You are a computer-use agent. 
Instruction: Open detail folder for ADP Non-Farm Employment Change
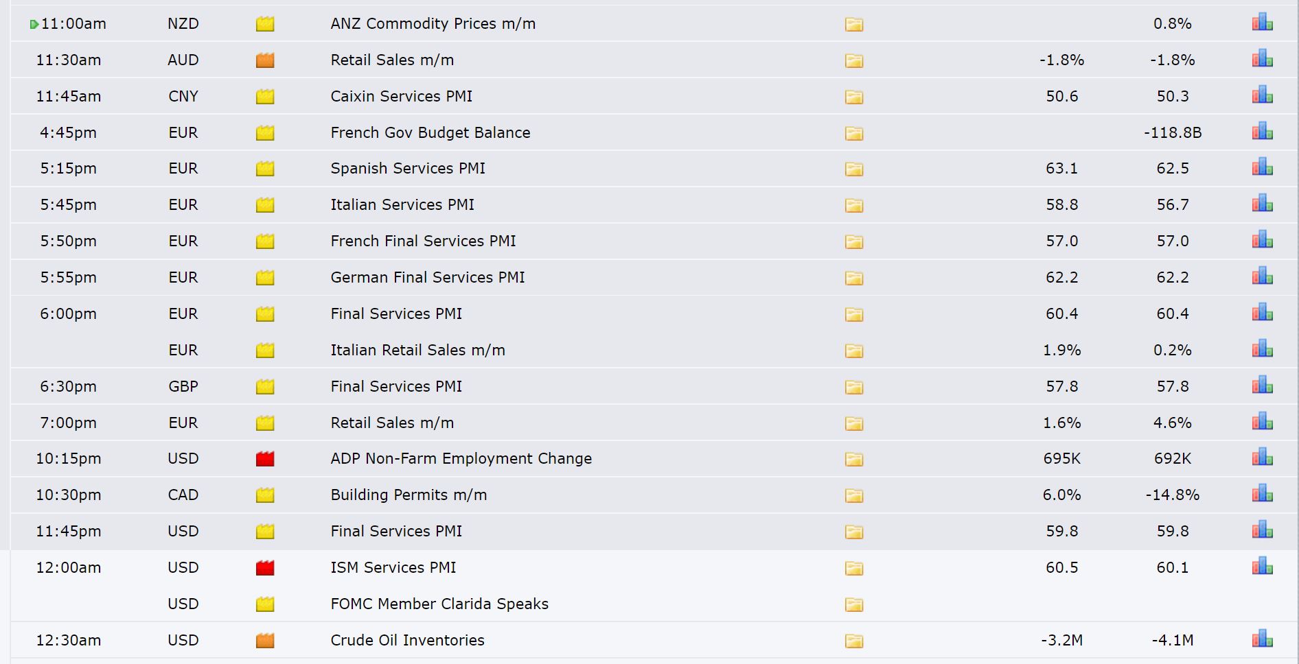(x=853, y=459)
